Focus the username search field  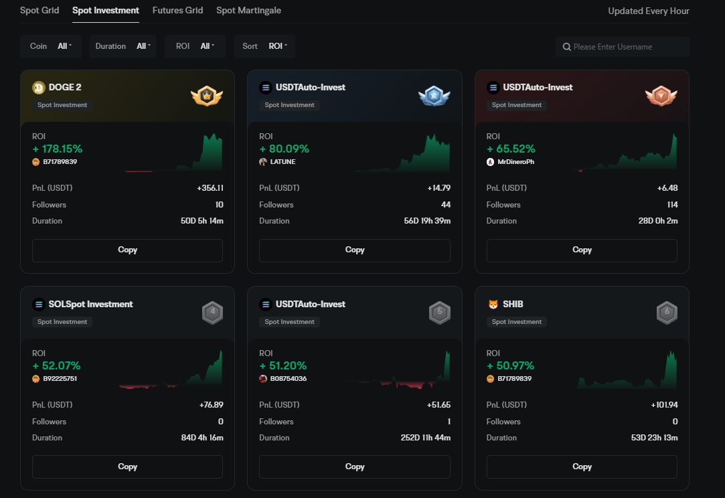(x=627, y=47)
